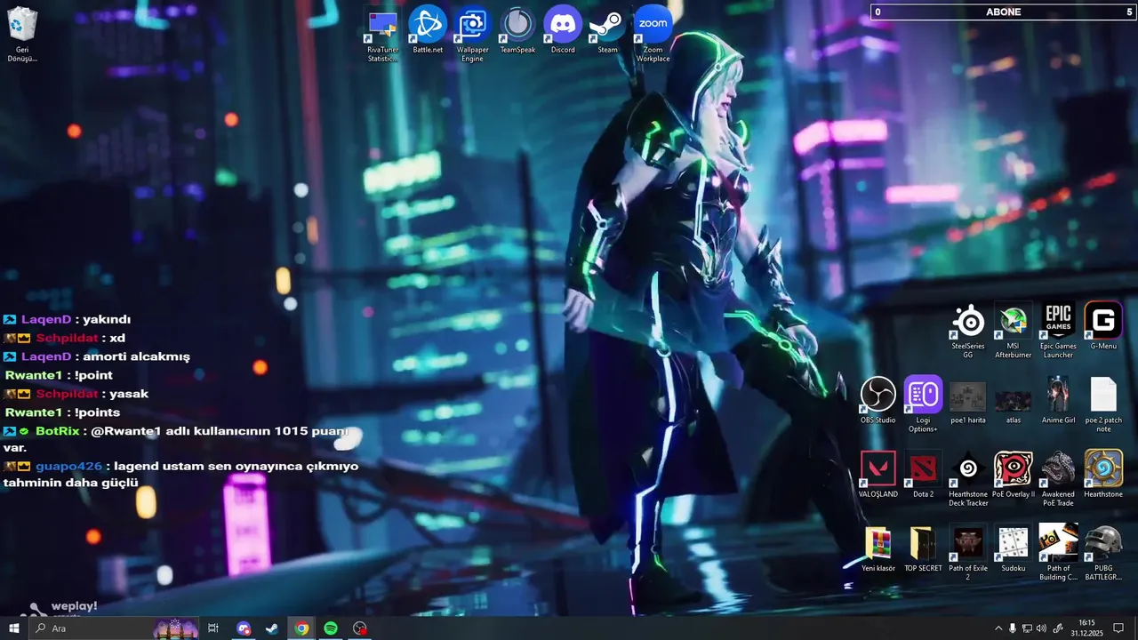Image resolution: width=1138 pixels, height=640 pixels.
Task: Click the Ara search box in taskbar
Action: click(x=114, y=628)
